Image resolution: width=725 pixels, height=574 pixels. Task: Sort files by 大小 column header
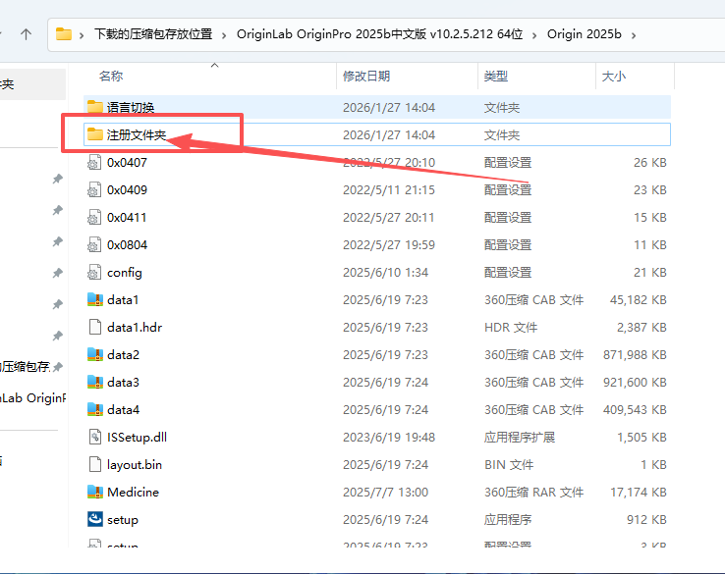pos(614,76)
